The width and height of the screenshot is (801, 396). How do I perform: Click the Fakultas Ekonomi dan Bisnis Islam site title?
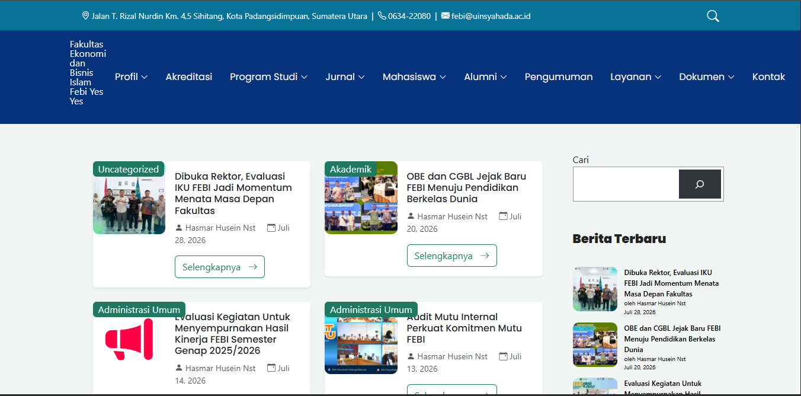tap(88, 72)
